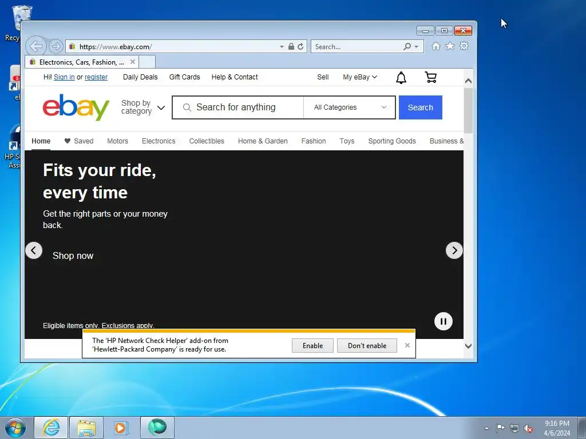Click the eBay logo
The image size is (586, 439).
point(76,107)
